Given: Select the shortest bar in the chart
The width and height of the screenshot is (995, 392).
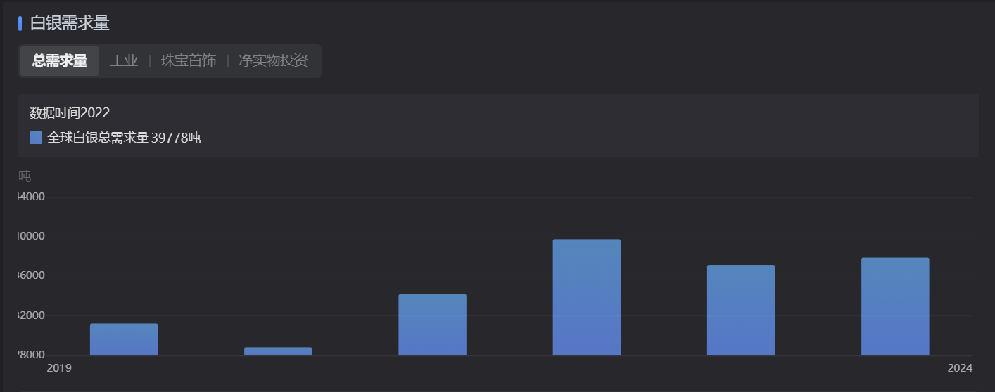Looking at the screenshot, I should pos(278,351).
